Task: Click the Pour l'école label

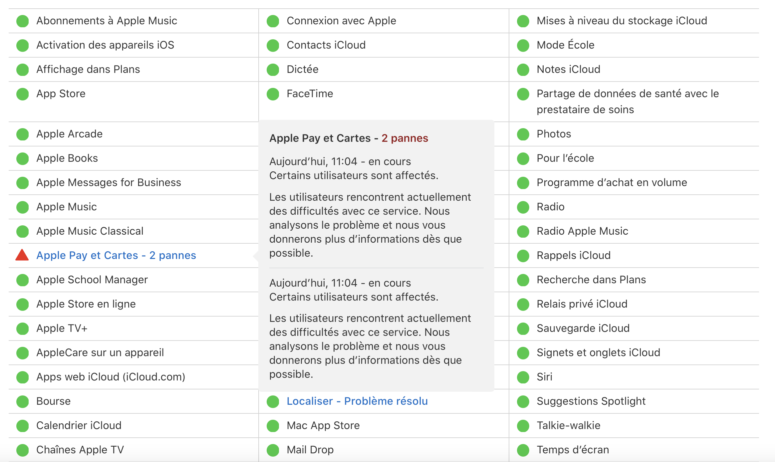Action: pyautogui.click(x=565, y=158)
